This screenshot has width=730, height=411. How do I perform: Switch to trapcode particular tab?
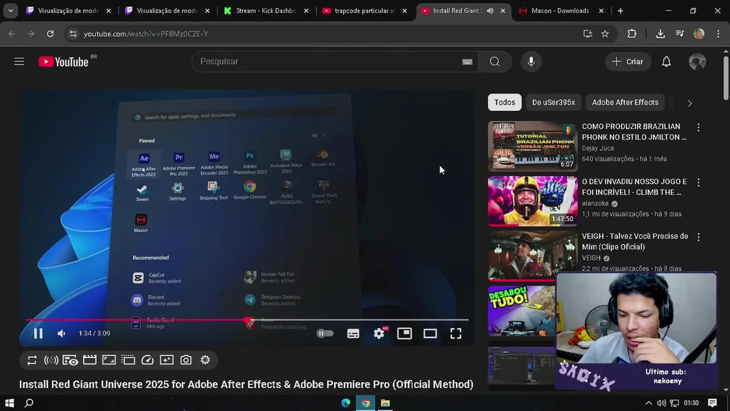tap(366, 11)
